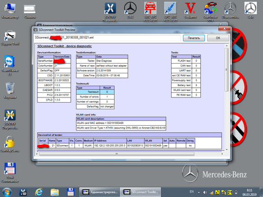Viewport: 263px width, 197px height.
Task: Close the SDconnect Toolkit Preview window
Action: tap(224, 29)
